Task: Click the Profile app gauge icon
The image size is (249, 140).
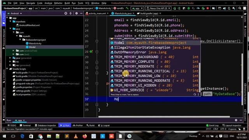Action: point(198,8)
